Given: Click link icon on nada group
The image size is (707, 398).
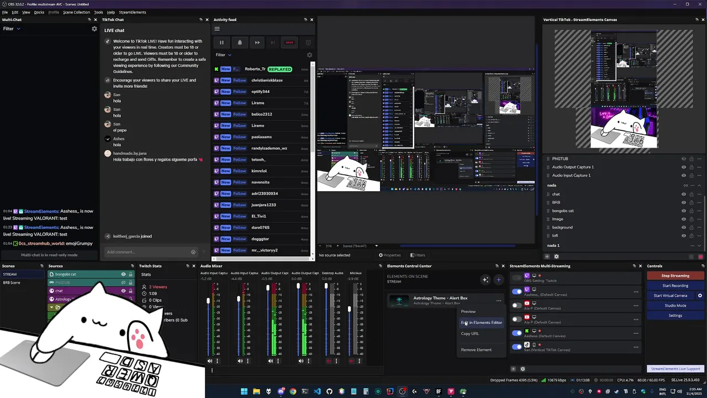Looking at the screenshot, I should [686, 186].
